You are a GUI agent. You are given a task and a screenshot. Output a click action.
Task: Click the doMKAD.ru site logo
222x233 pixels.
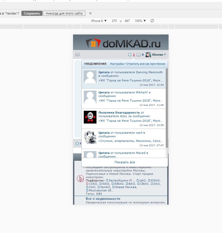[x=123, y=43]
